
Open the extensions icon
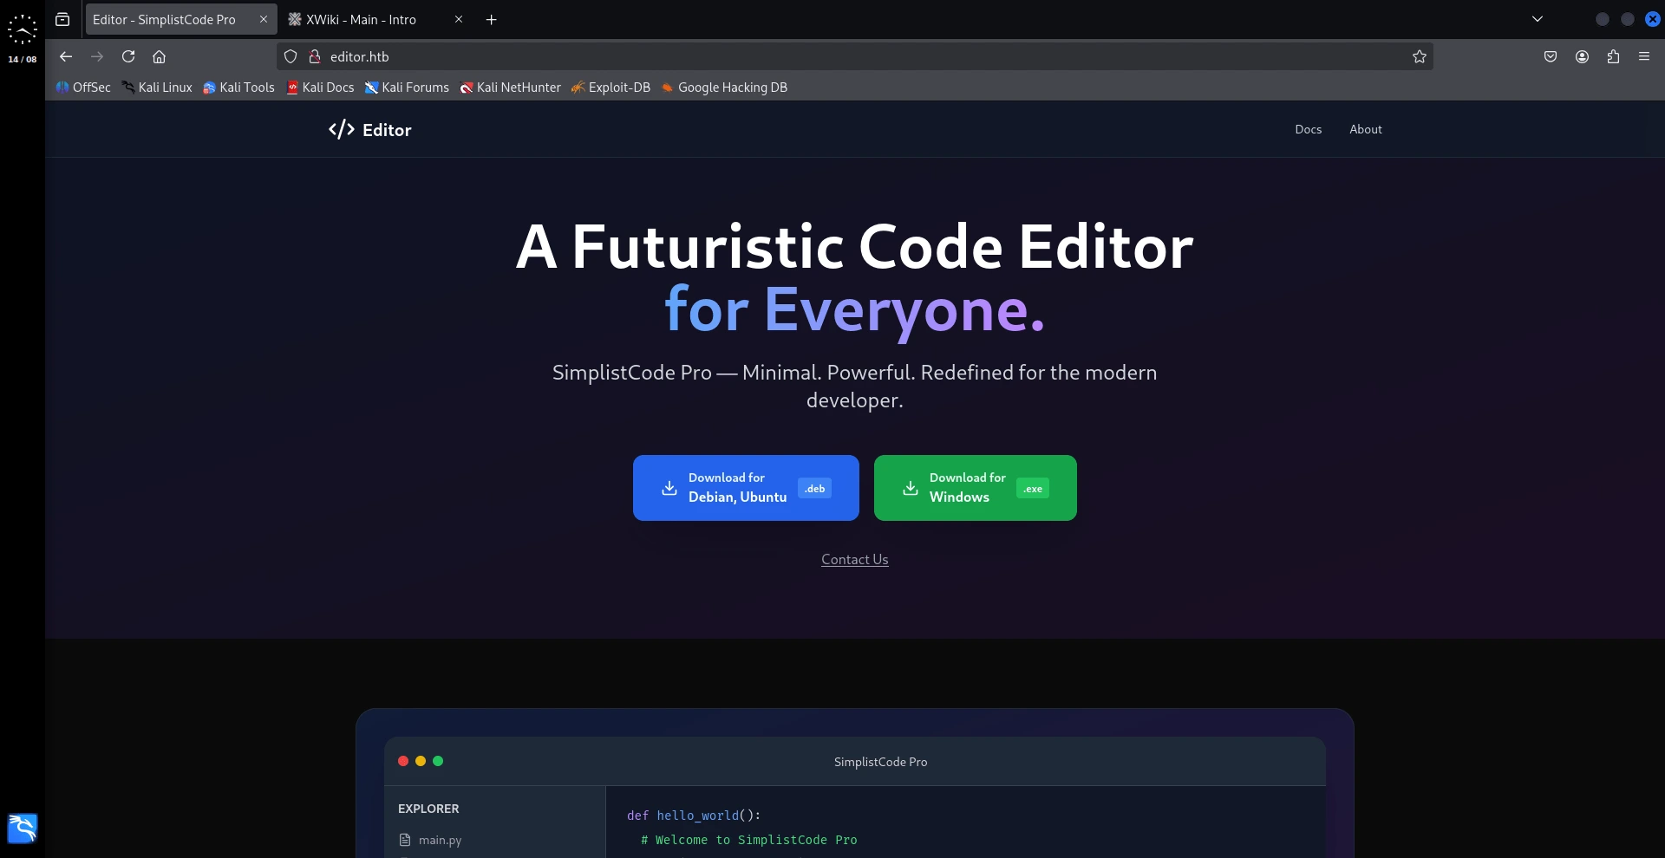point(1613,56)
